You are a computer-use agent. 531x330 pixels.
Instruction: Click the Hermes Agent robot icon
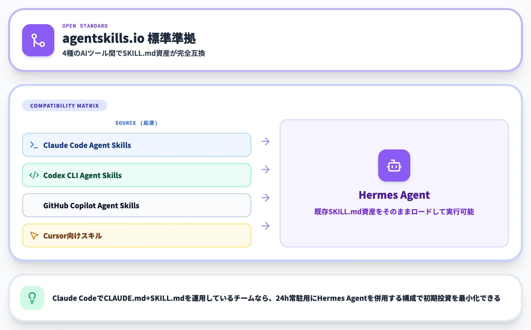pyautogui.click(x=394, y=166)
